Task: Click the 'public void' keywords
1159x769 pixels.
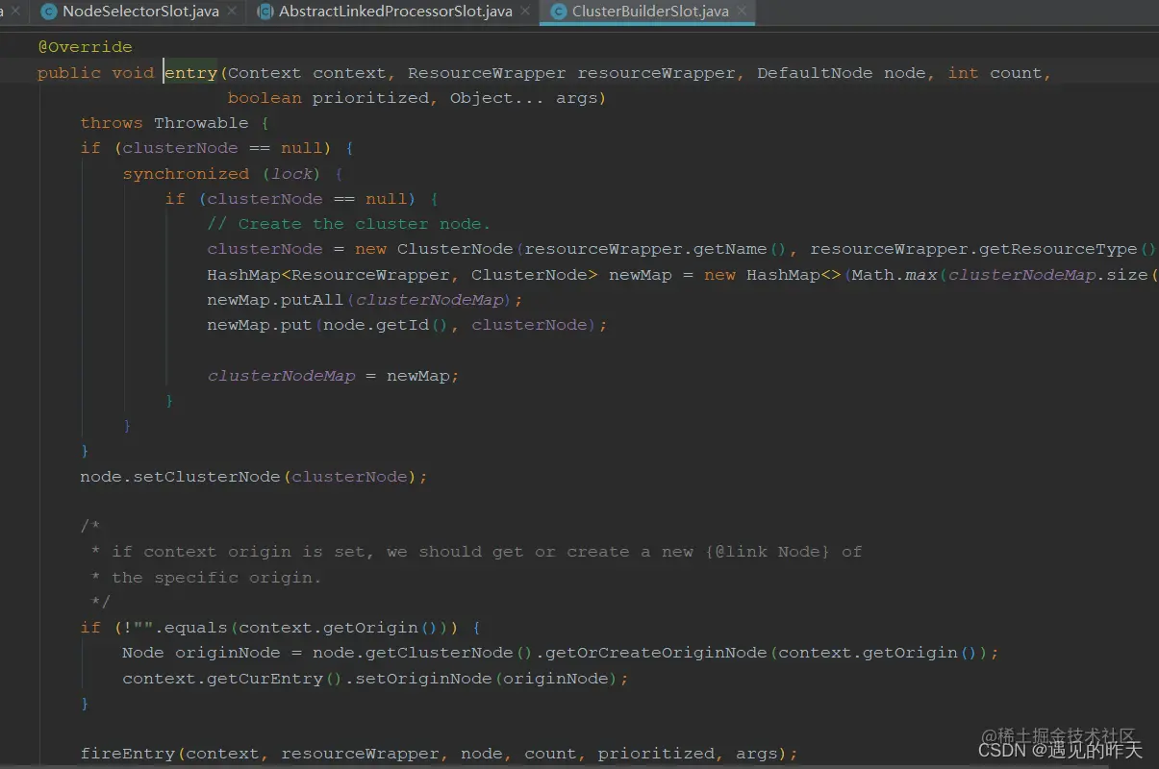Action: [x=95, y=73]
